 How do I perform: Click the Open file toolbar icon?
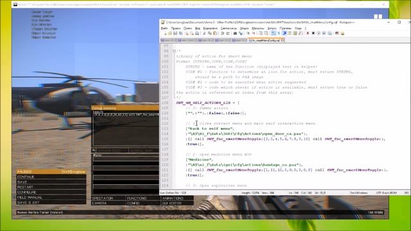(170, 33)
